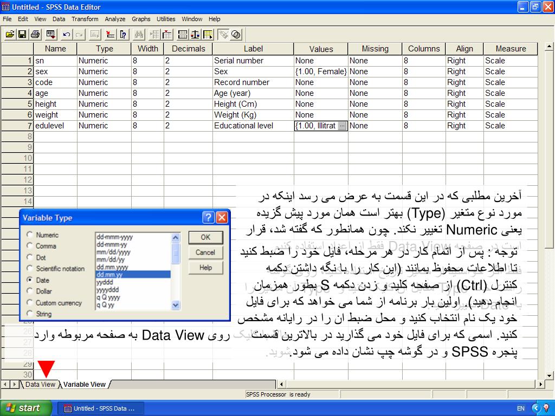Viewport: 555px width, 416px height.
Task: Click the Label cell 'Serial number'
Action: click(x=253, y=61)
